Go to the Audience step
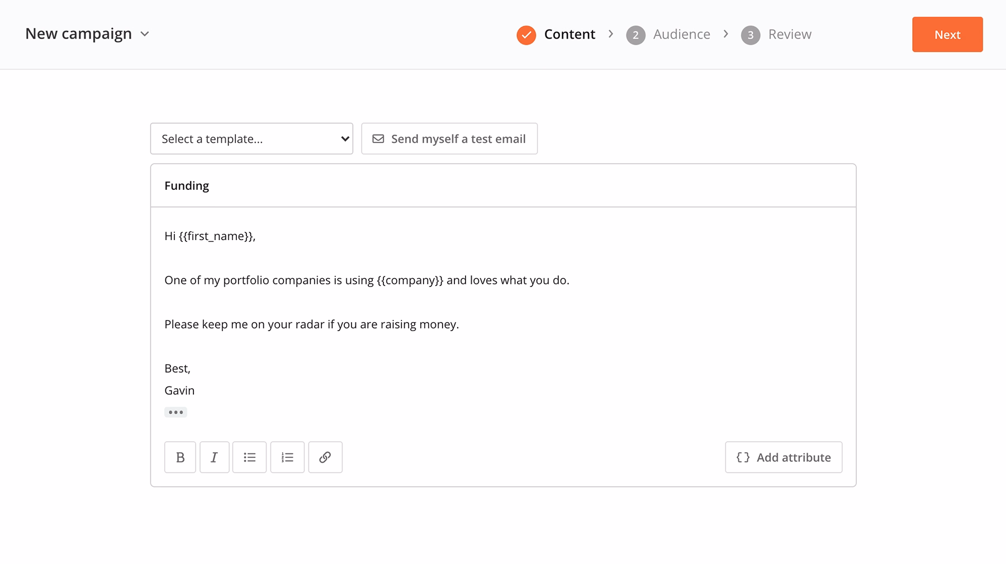Image resolution: width=1006 pixels, height=564 pixels. 681,35
